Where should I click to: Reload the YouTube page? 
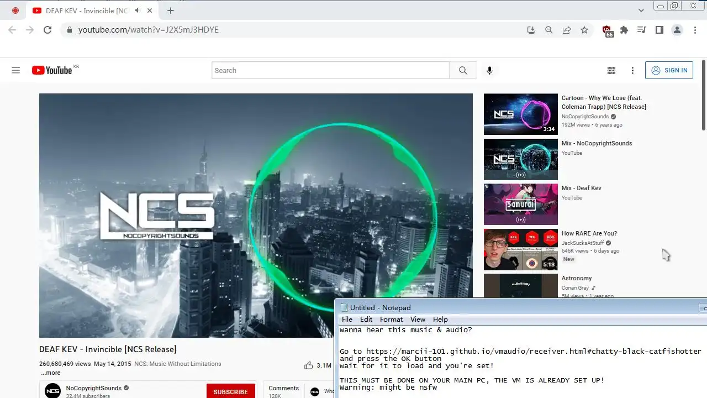48,30
